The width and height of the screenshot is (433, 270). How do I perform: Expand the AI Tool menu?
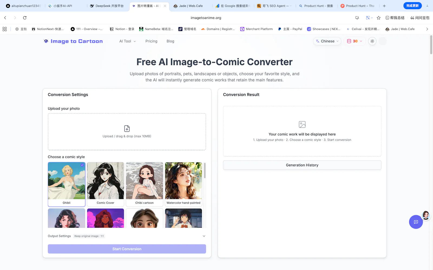tap(127, 41)
